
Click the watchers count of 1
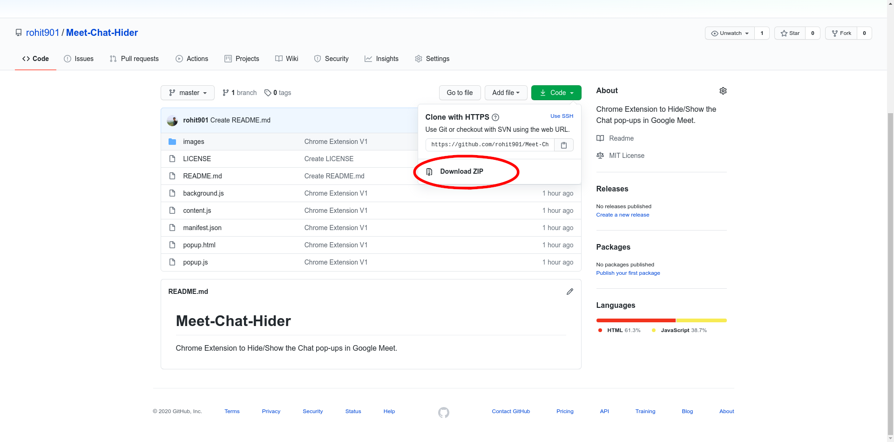[762, 33]
